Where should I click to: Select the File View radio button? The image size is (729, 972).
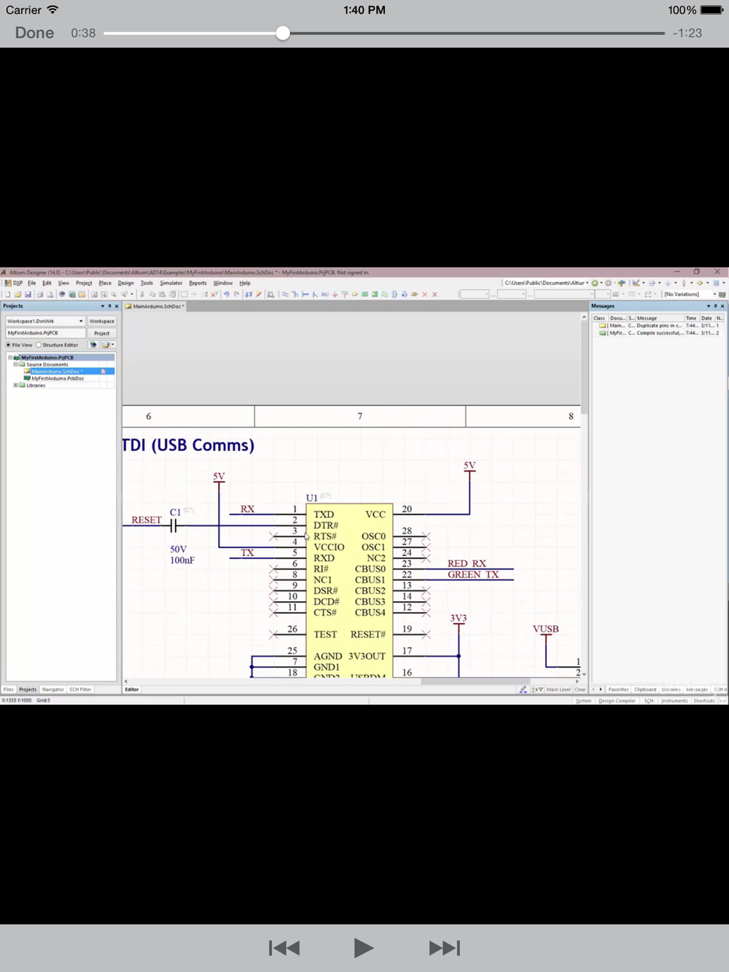click(9, 345)
